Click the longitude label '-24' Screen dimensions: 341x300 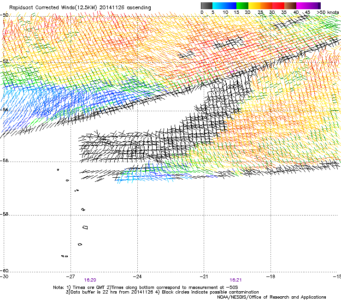point(137,276)
